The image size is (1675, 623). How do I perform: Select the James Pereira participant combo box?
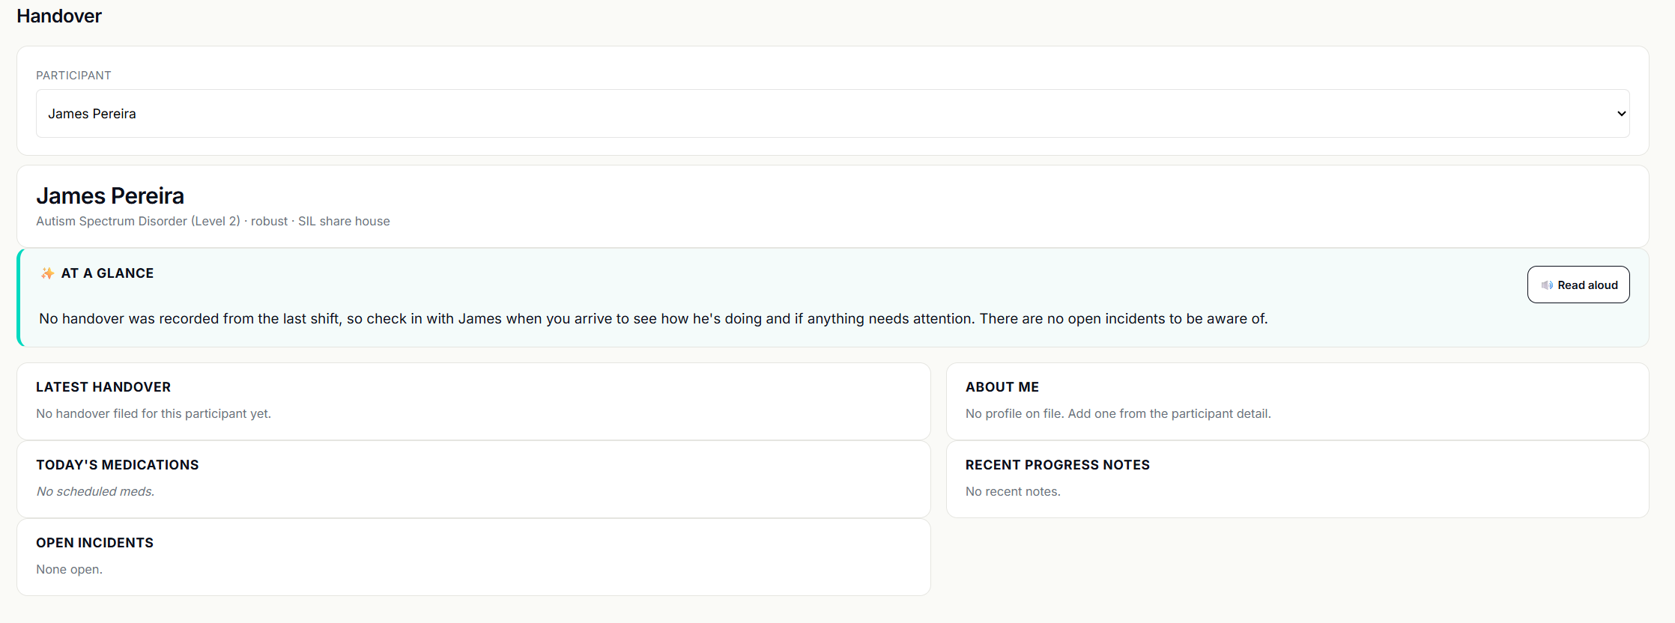(824, 114)
